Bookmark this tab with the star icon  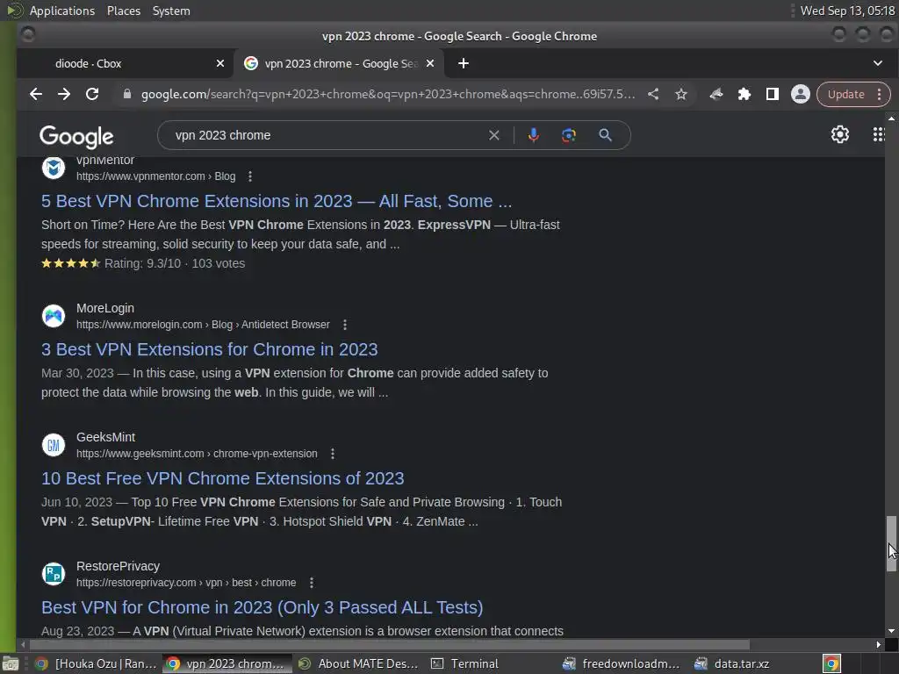(680, 95)
